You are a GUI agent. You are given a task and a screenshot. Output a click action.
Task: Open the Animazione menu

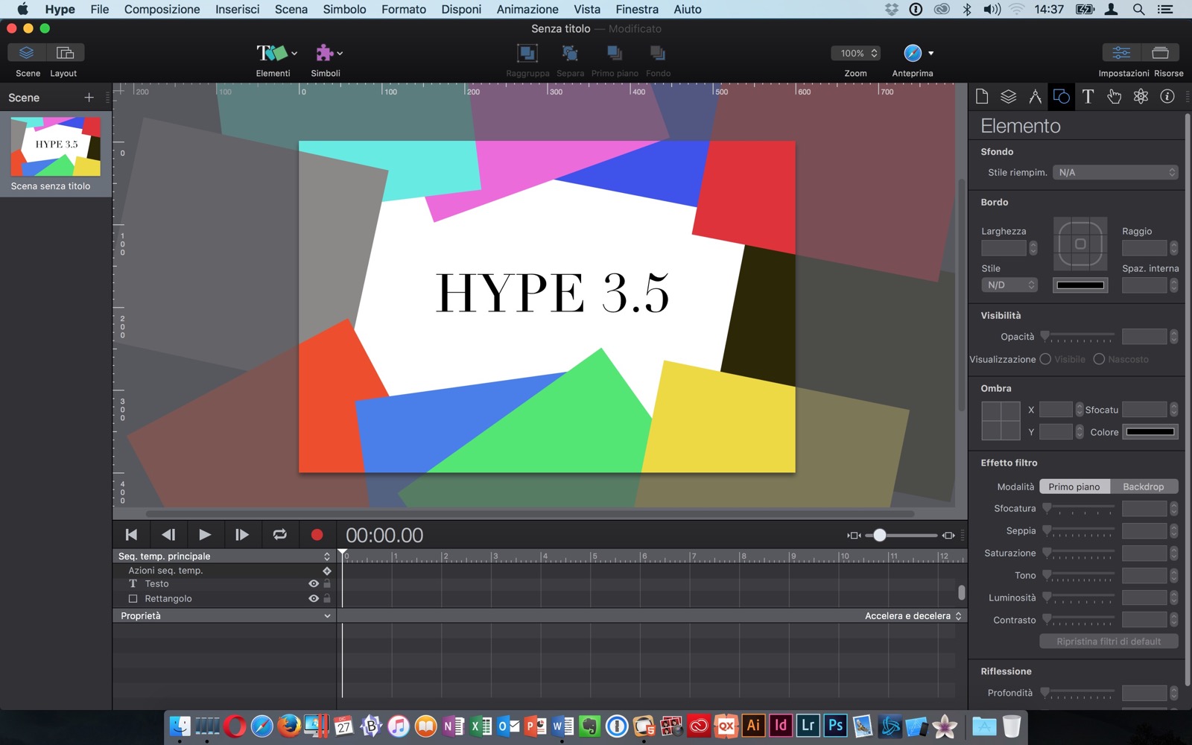click(527, 9)
